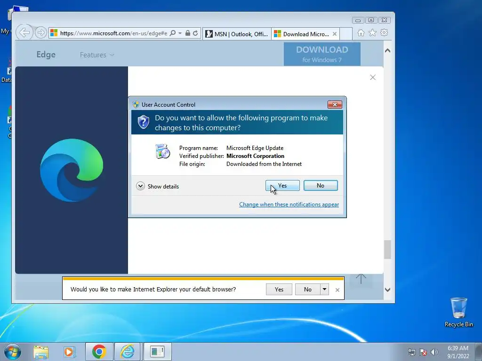Click the IE forward arrow button
Image resolution: width=482 pixels, height=361 pixels.
[x=40, y=32]
